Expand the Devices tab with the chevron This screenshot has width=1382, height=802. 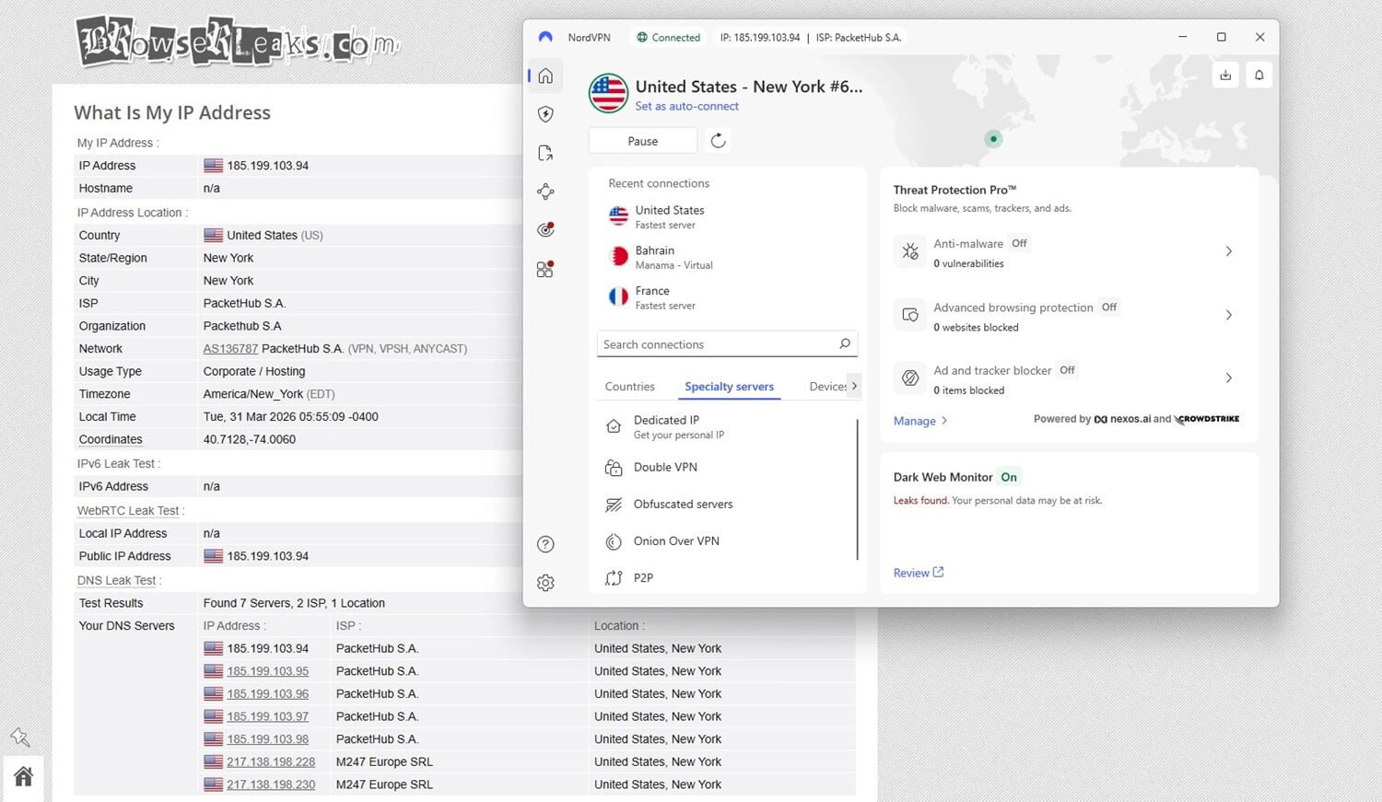tap(854, 386)
